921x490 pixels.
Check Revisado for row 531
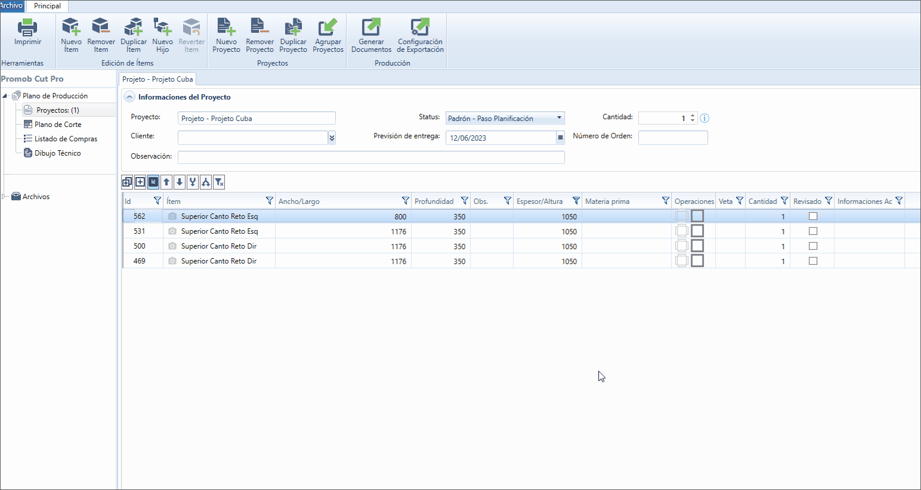pos(813,231)
